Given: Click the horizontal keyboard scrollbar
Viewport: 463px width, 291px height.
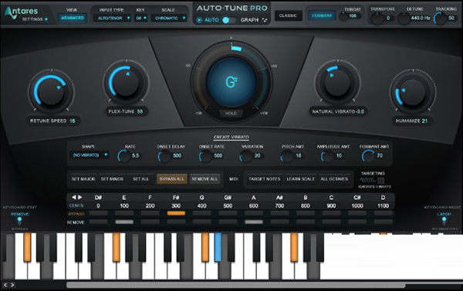Looking at the screenshot, I should 236,285.
